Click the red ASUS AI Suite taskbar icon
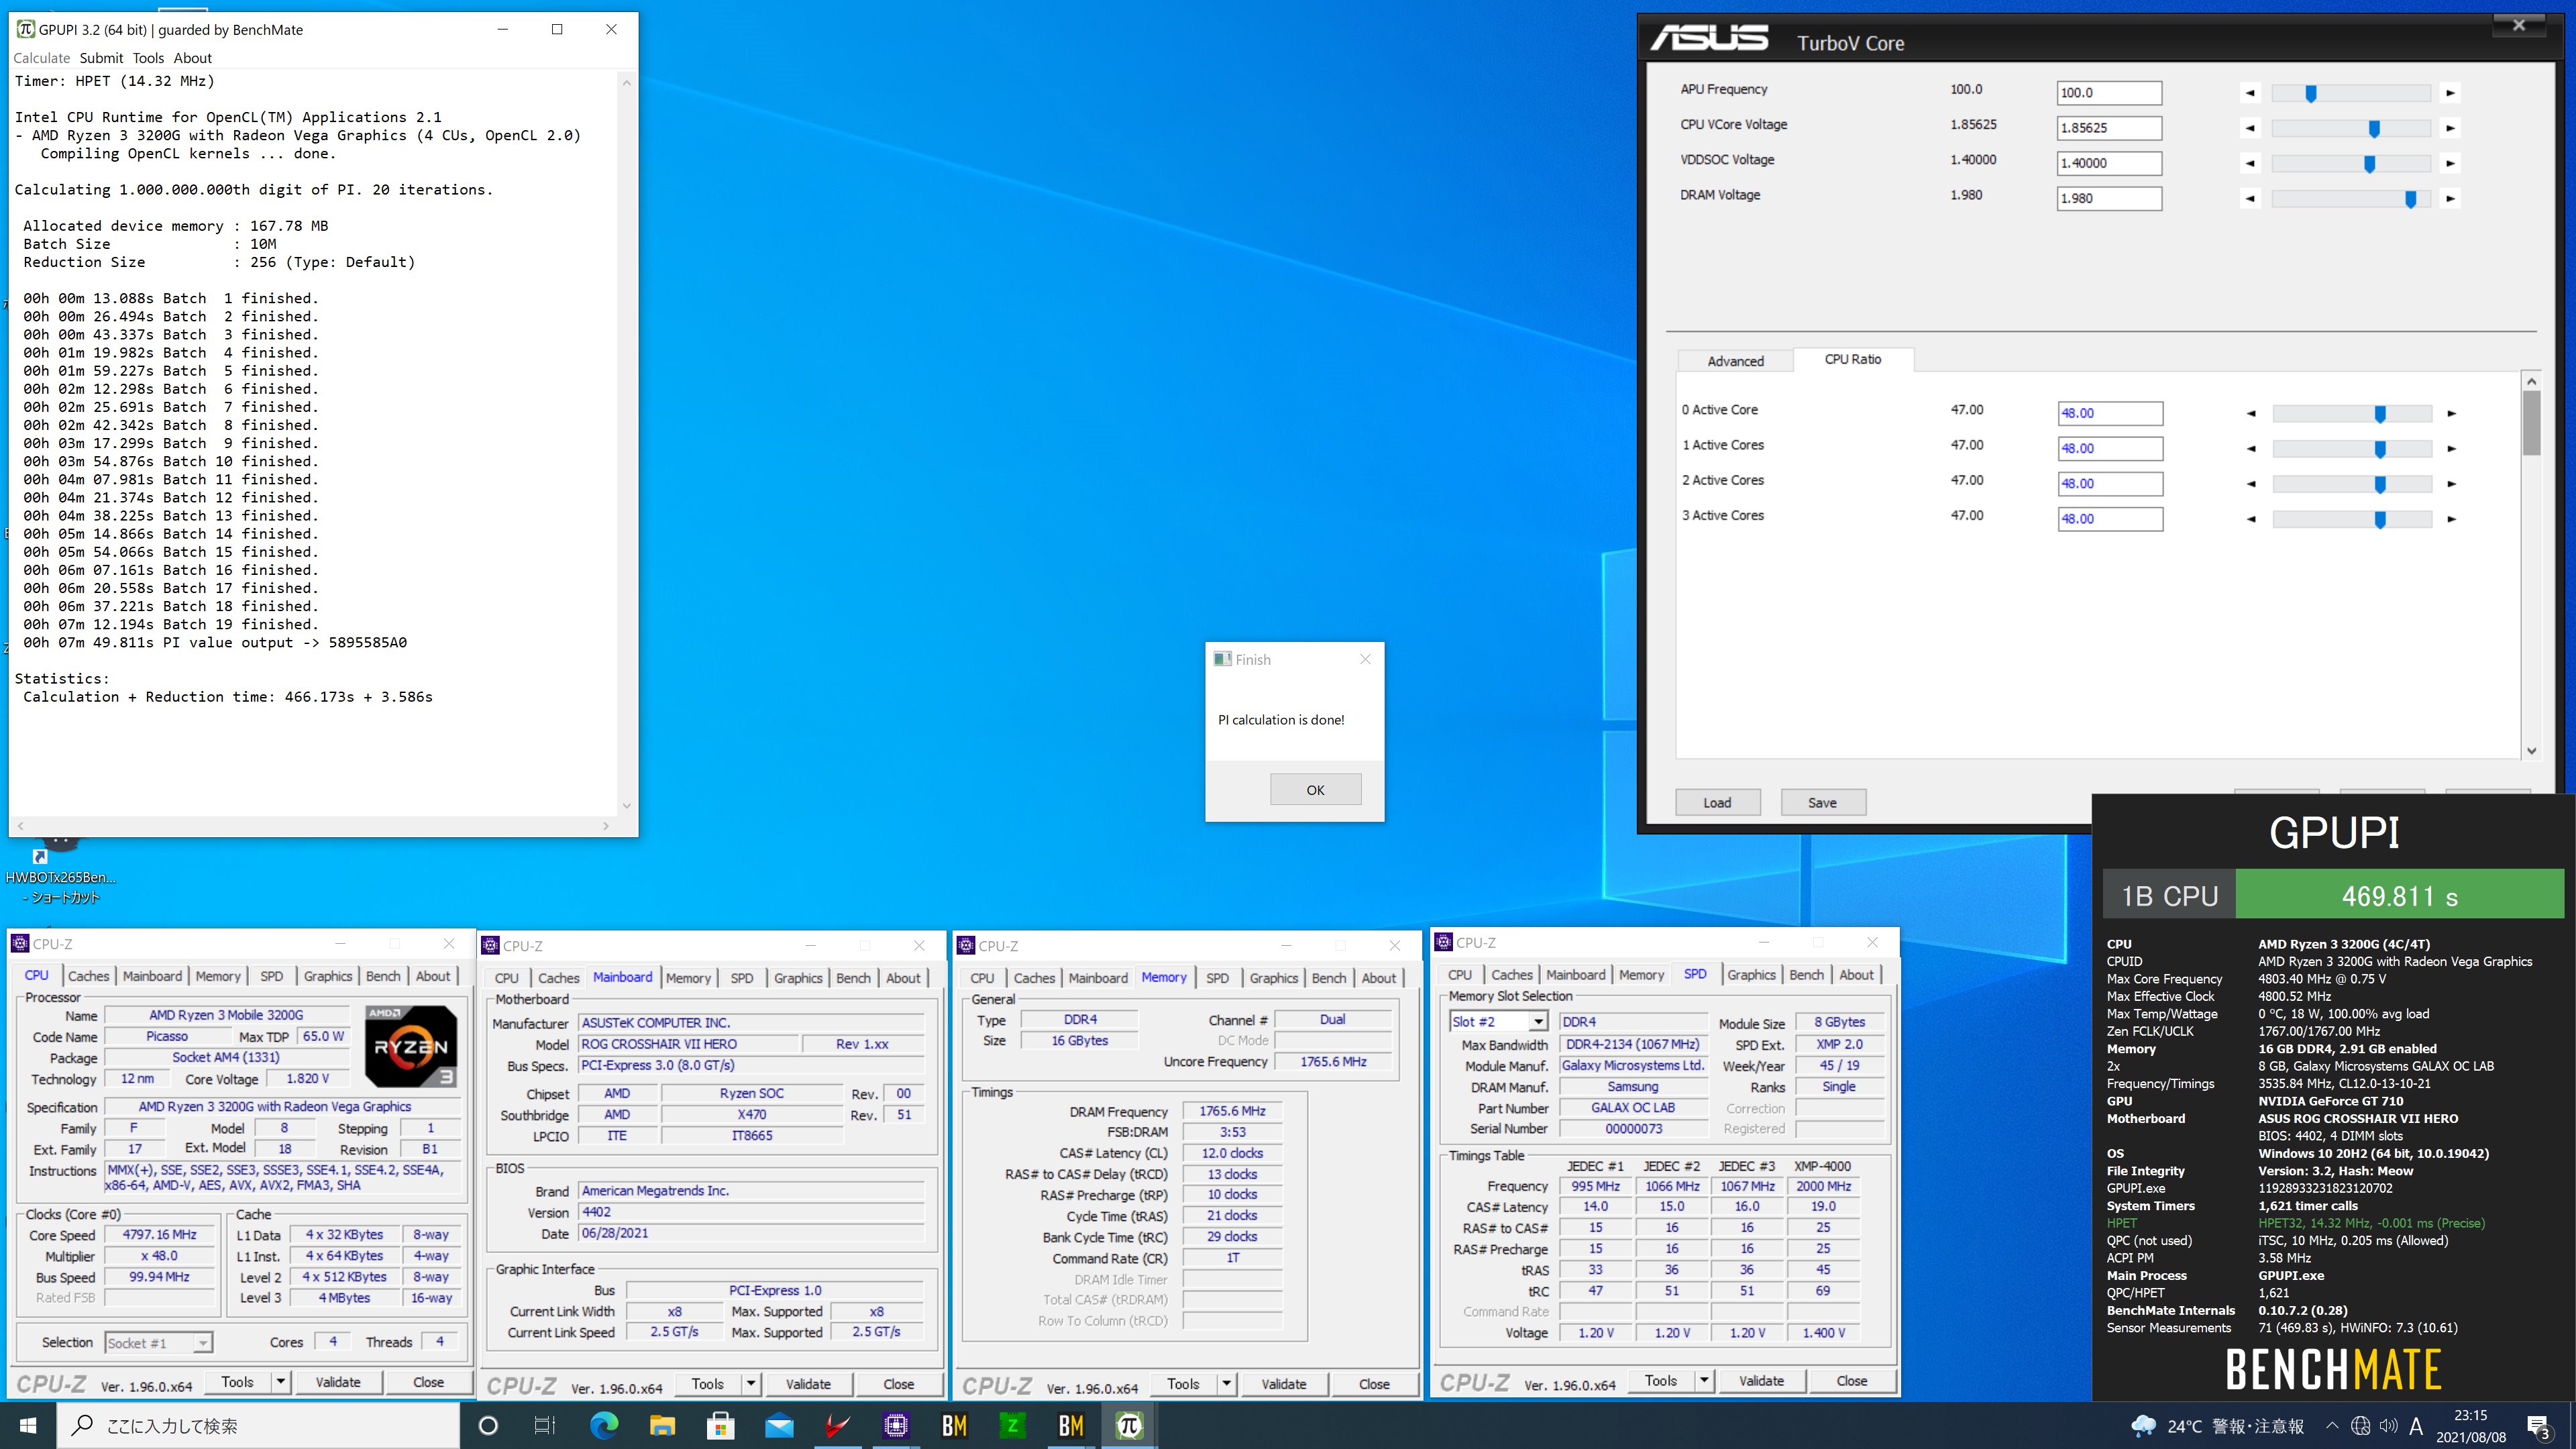The width and height of the screenshot is (2576, 1449). (837, 1425)
